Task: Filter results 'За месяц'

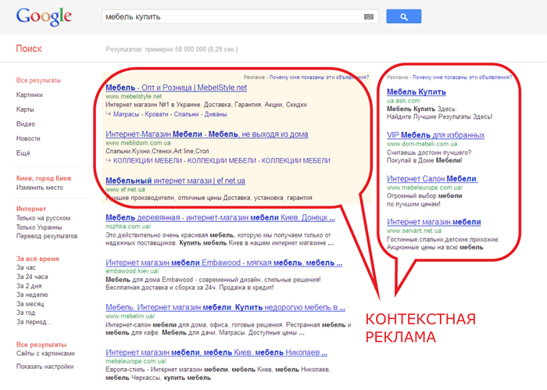Action: (x=30, y=304)
